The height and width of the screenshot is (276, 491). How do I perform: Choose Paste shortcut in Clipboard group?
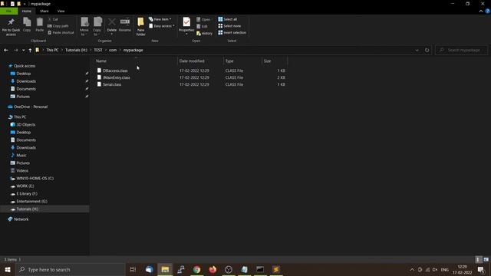tap(61, 32)
